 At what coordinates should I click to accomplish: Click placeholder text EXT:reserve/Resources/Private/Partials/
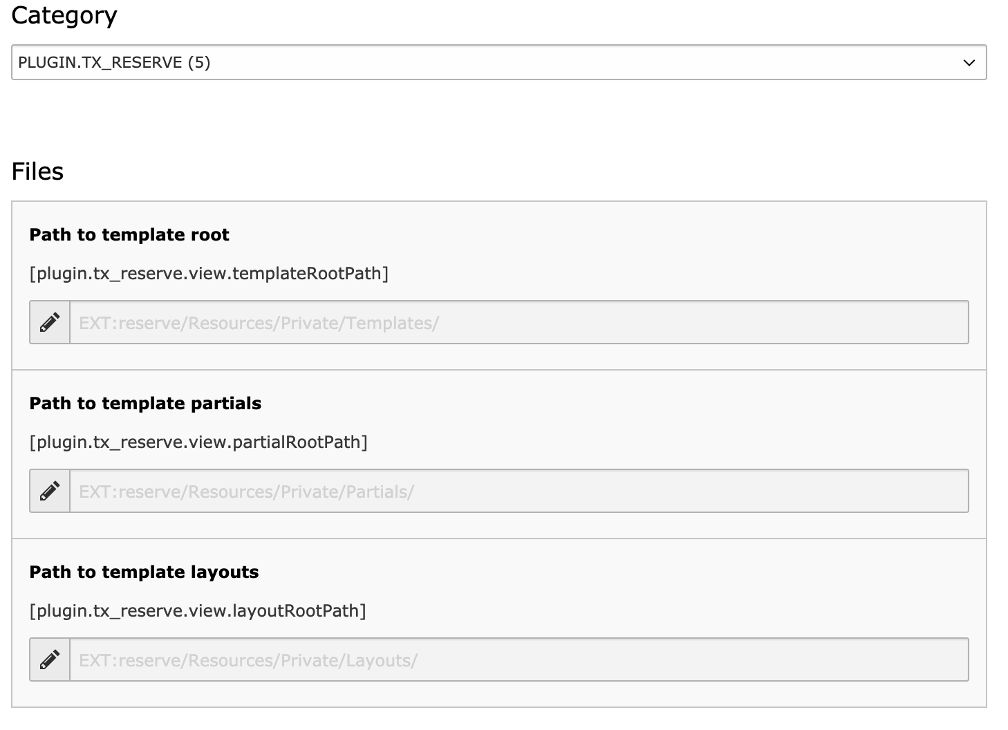coord(246,492)
